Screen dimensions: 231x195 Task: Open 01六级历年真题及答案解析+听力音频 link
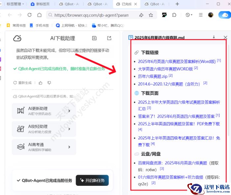171,177
